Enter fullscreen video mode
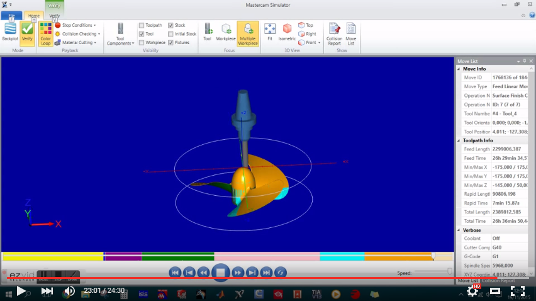 click(x=518, y=292)
